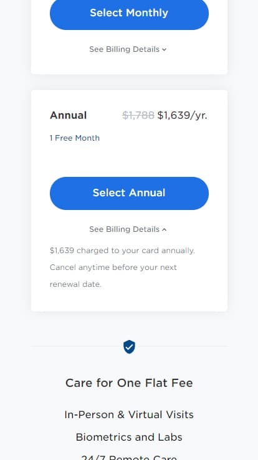258x460 pixels.
Task: Click the In-Person & Virtual Visits item
Action: coord(129,414)
